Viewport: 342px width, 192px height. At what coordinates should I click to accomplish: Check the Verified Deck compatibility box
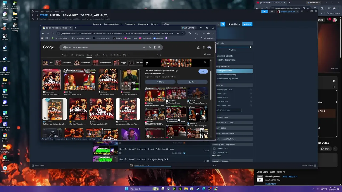tap(214, 149)
